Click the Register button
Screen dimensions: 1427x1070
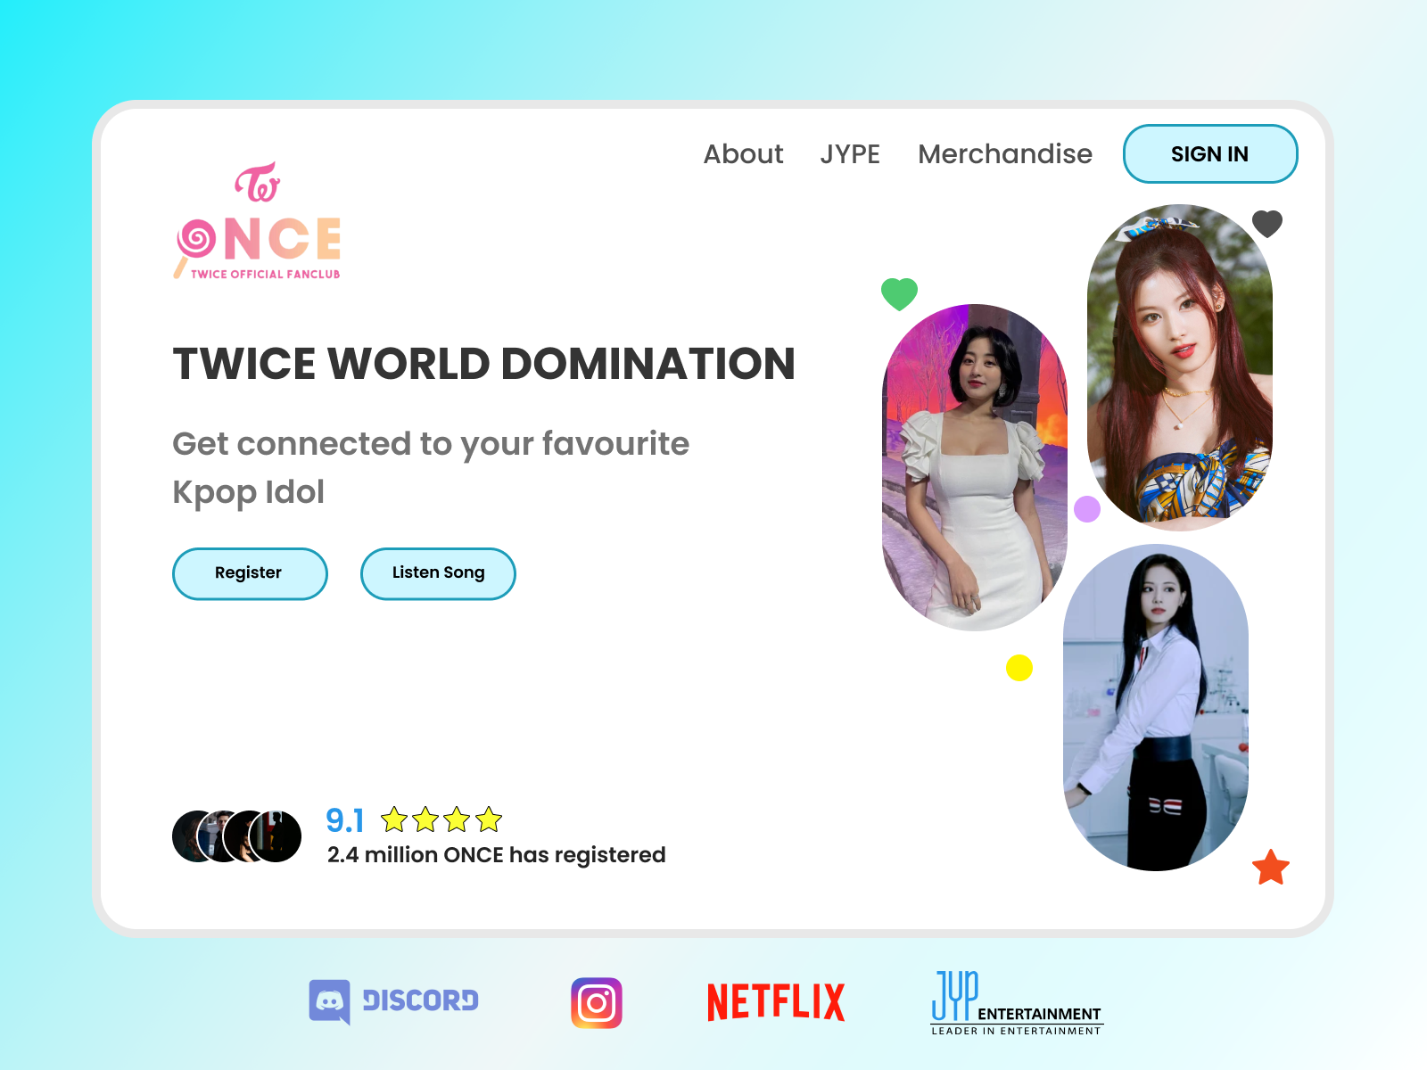[250, 573]
